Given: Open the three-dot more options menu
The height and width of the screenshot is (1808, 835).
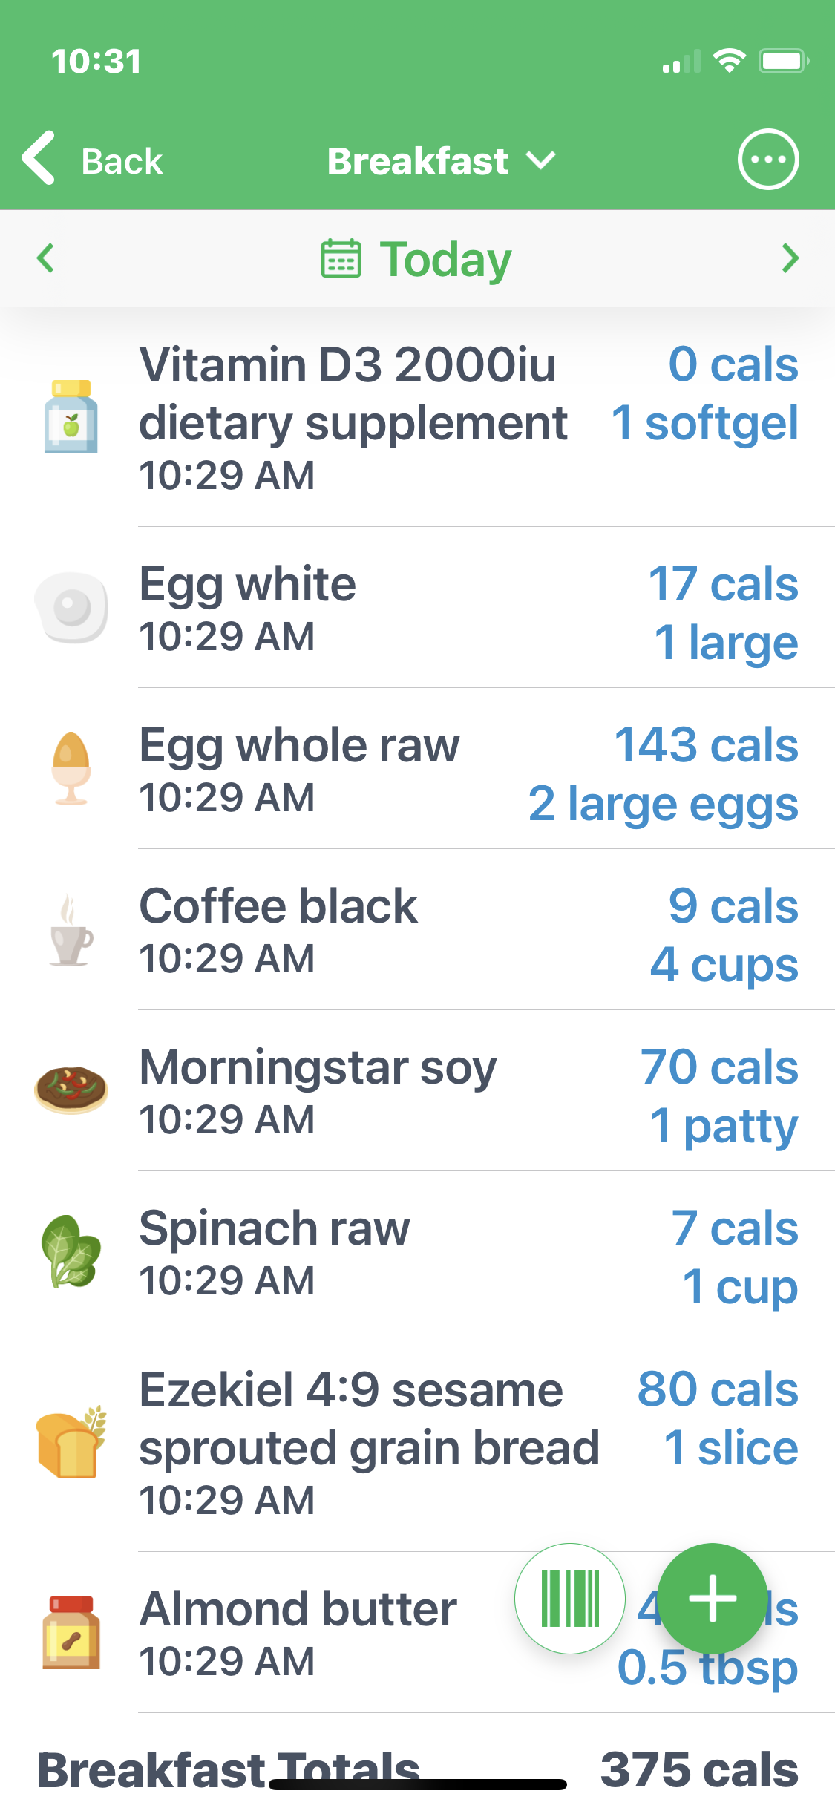Looking at the screenshot, I should point(767,160).
